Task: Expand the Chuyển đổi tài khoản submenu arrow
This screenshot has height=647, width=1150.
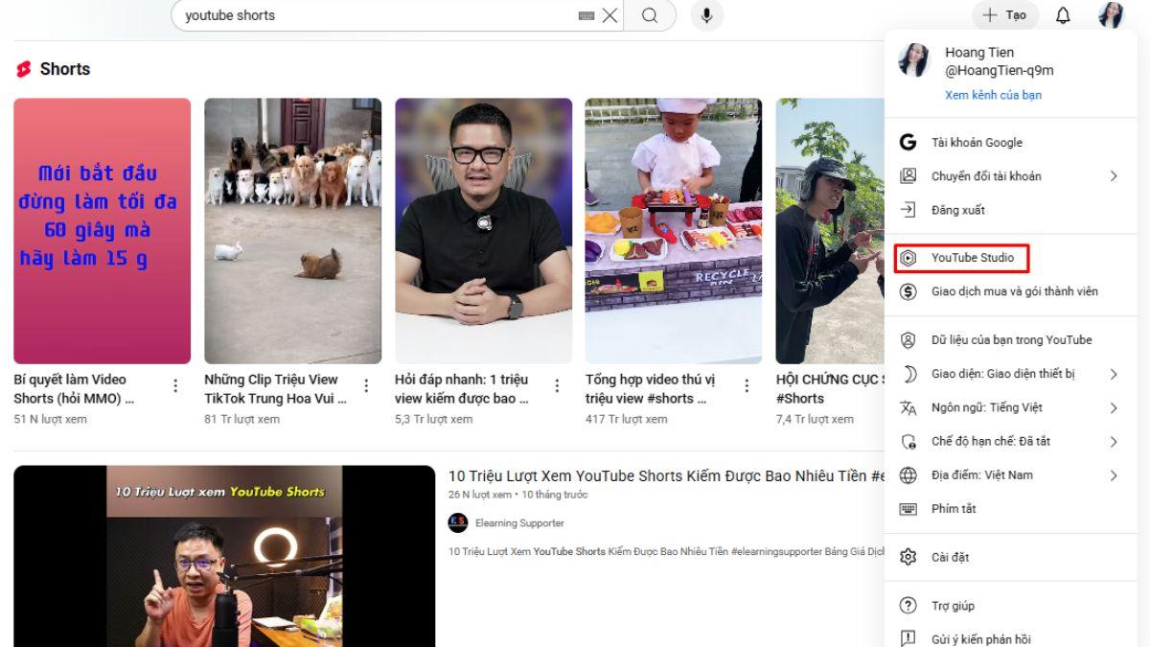Action: (1114, 176)
